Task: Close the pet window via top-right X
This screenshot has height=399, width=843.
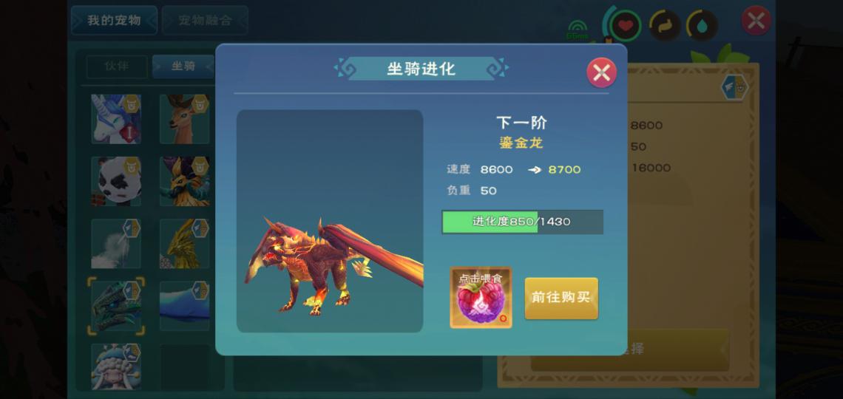Action: click(756, 21)
